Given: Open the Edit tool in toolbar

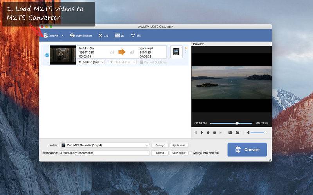Looking at the screenshot, I should 136,35.
